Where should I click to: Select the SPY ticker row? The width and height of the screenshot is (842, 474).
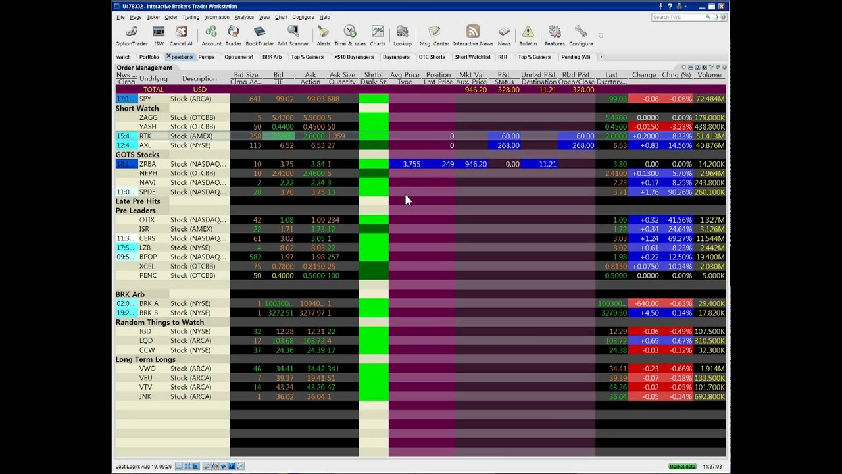point(420,99)
